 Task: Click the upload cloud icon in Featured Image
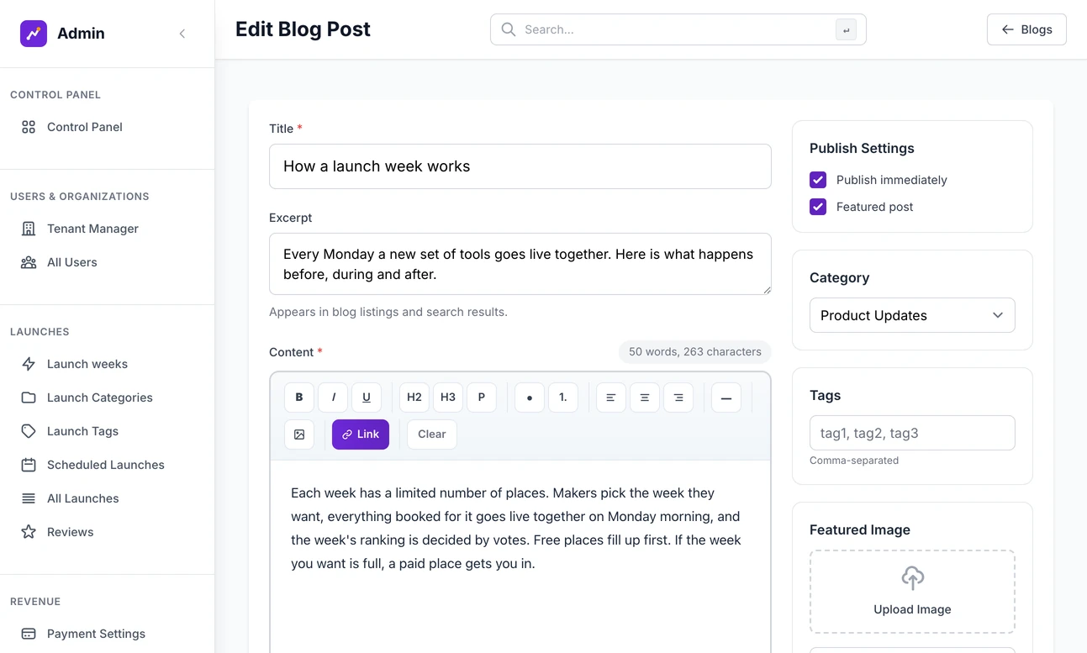[x=912, y=577]
